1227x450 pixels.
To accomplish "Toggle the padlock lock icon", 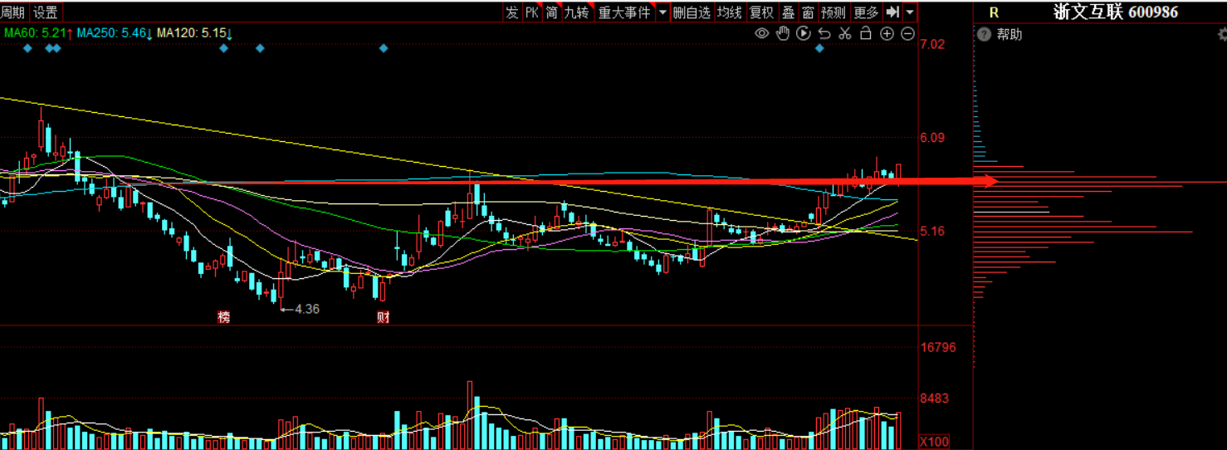I will (866, 33).
